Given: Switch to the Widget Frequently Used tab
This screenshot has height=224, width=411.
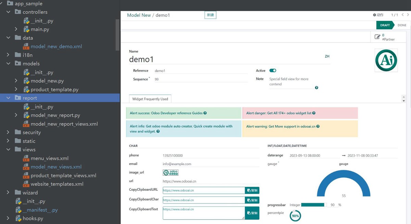Looking at the screenshot, I should point(150,99).
